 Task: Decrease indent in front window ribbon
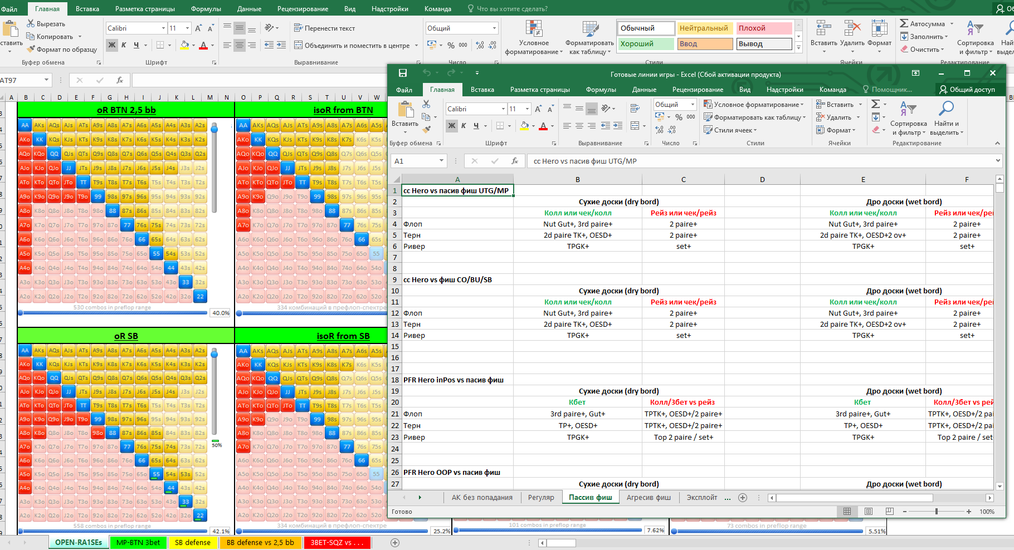point(606,126)
